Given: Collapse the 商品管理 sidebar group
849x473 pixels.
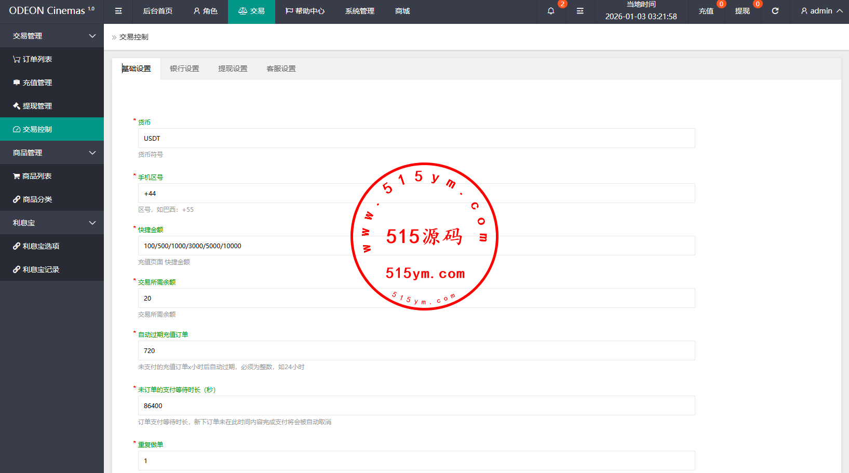Looking at the screenshot, I should (52, 153).
